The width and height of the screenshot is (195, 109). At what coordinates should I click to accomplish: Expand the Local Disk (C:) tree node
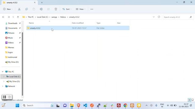click(4, 77)
